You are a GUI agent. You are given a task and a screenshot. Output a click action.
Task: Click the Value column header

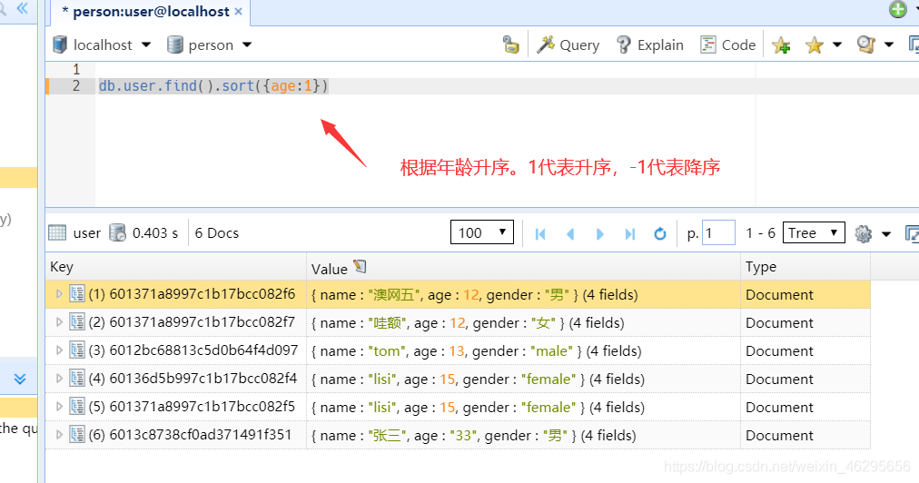523,267
